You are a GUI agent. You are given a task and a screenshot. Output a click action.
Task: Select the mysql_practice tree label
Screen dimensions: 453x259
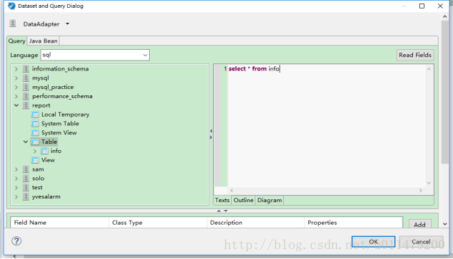point(53,88)
